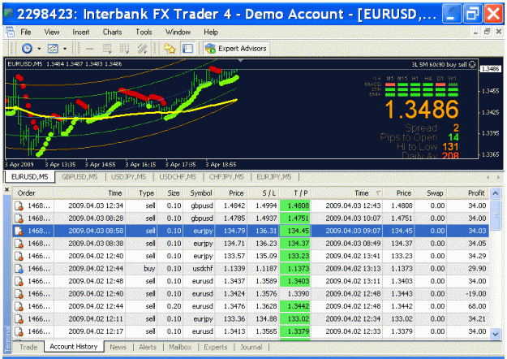Click sort arrow in close Time header
Screen dimensions: 507x359
tap(378, 193)
